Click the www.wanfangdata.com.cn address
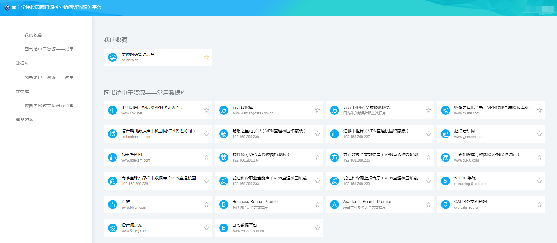This screenshot has width=557, height=243. coord(253,113)
